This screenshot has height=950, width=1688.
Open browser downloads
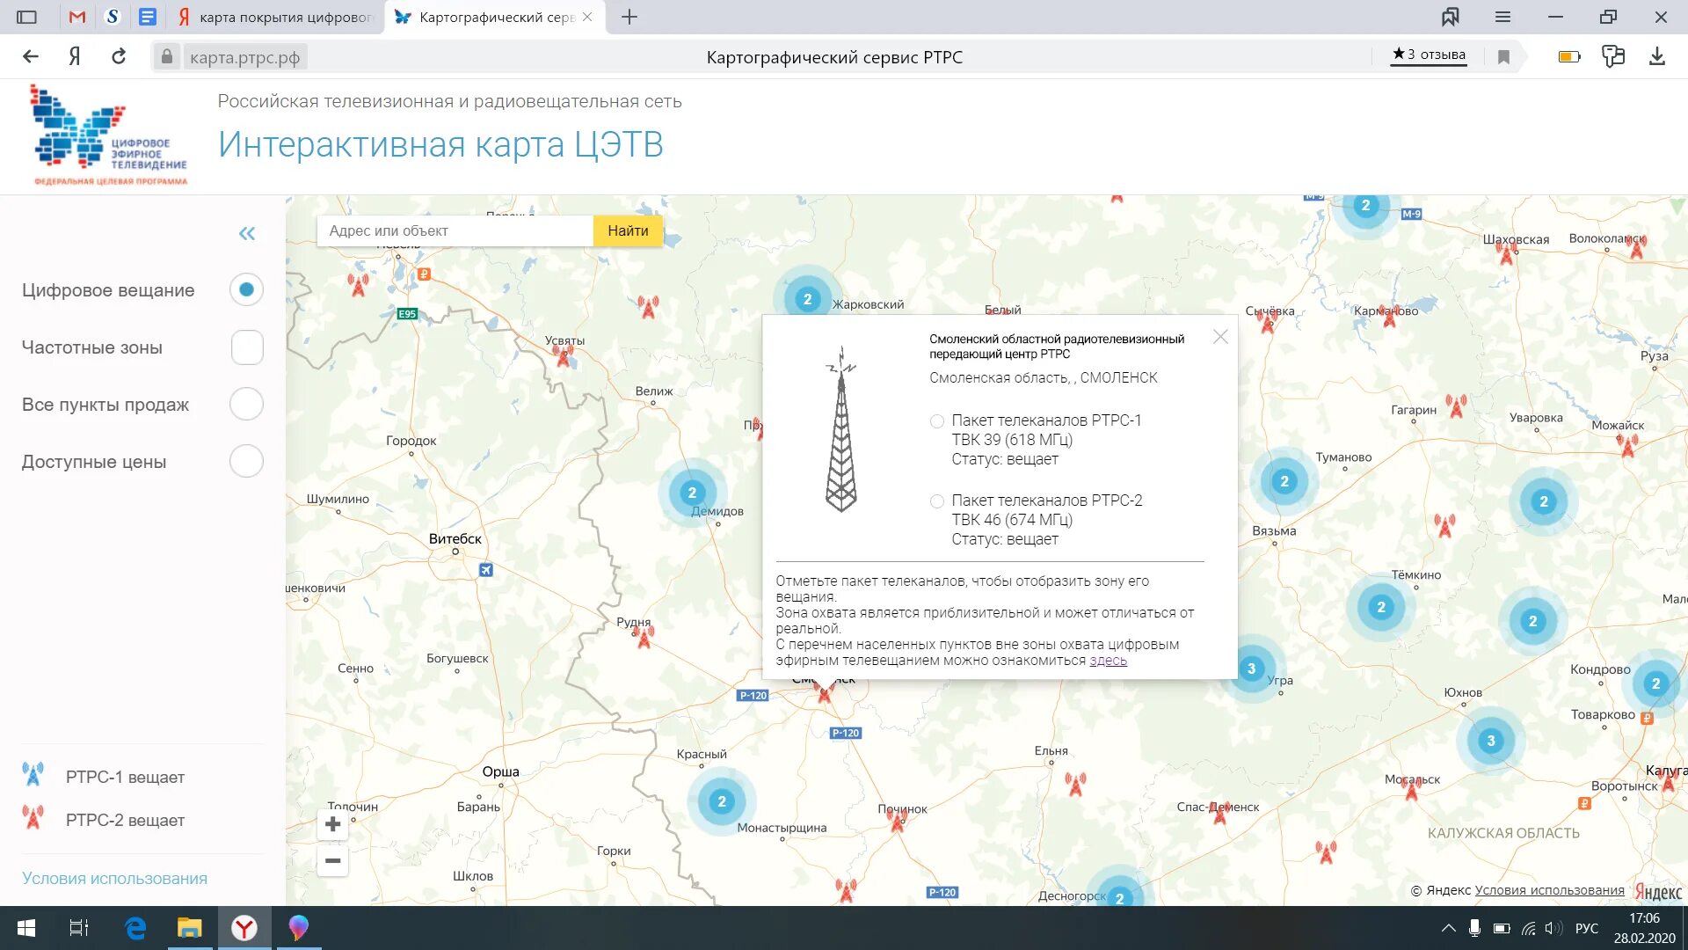point(1657,57)
